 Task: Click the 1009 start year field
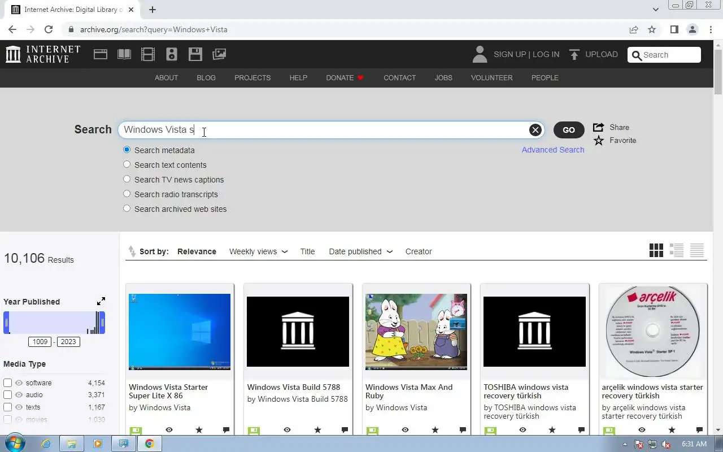coord(40,342)
